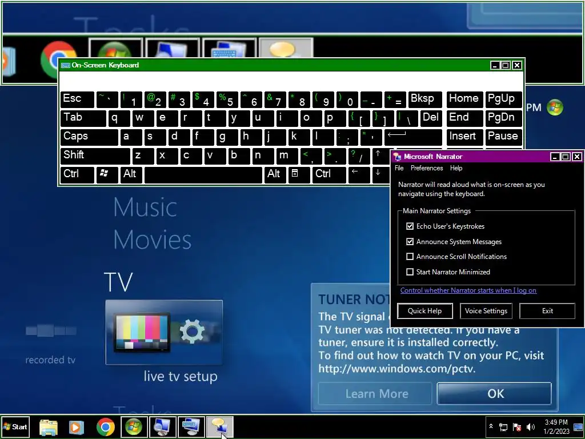This screenshot has width=585, height=439.
Task: Enable Announce Scroll Notifications checkbox
Action: [410, 257]
